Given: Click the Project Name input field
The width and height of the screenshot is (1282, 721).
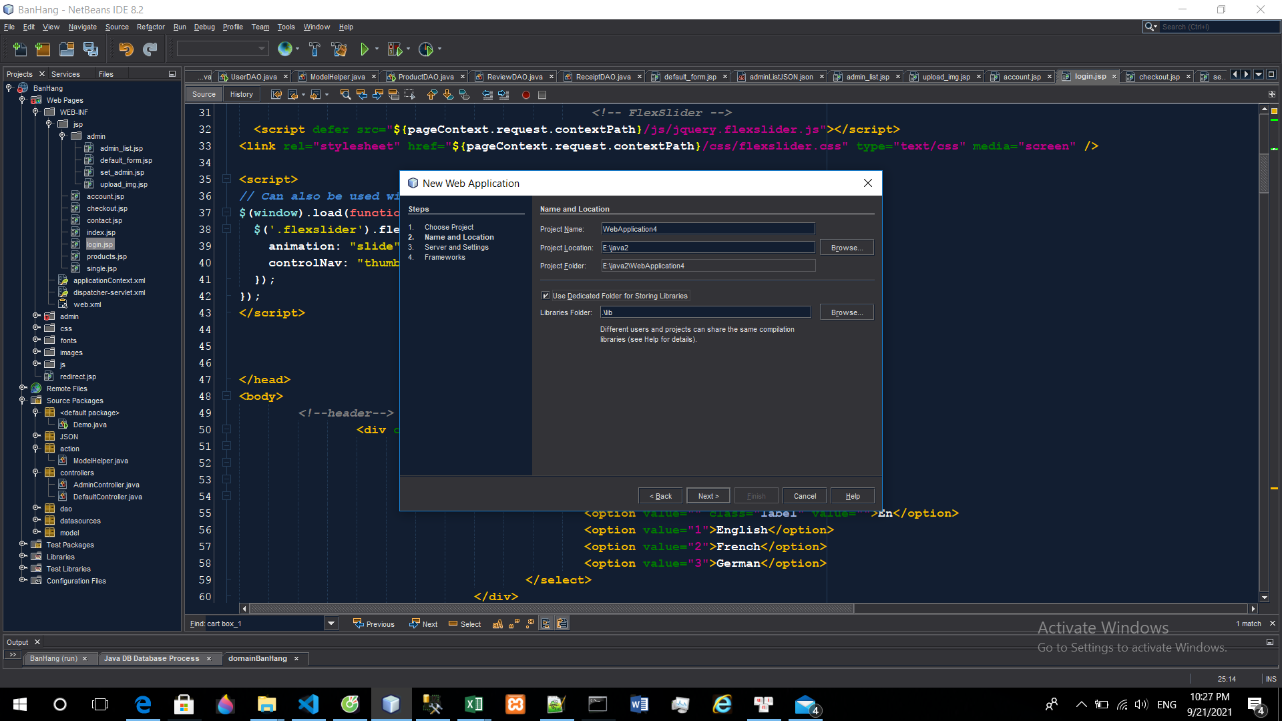Looking at the screenshot, I should click(x=708, y=229).
